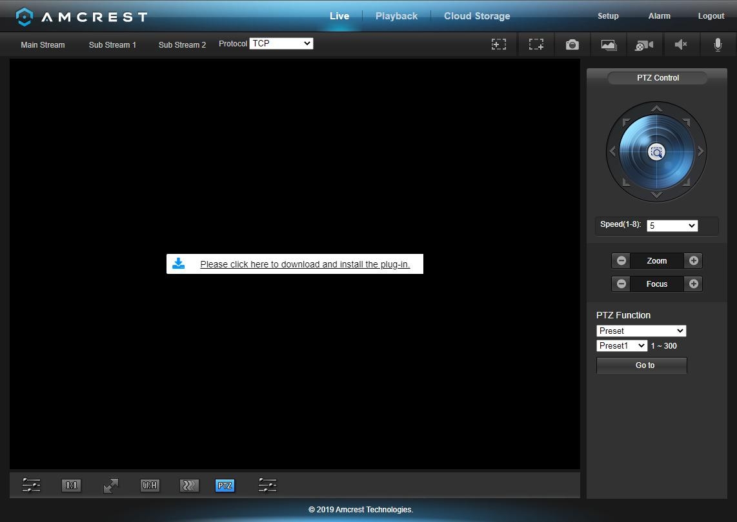
Task: Open the Speed(1-8) dropdown
Action: [672, 226]
